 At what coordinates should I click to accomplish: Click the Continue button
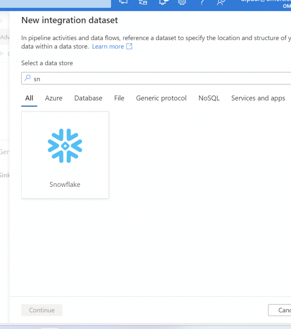pos(42,310)
